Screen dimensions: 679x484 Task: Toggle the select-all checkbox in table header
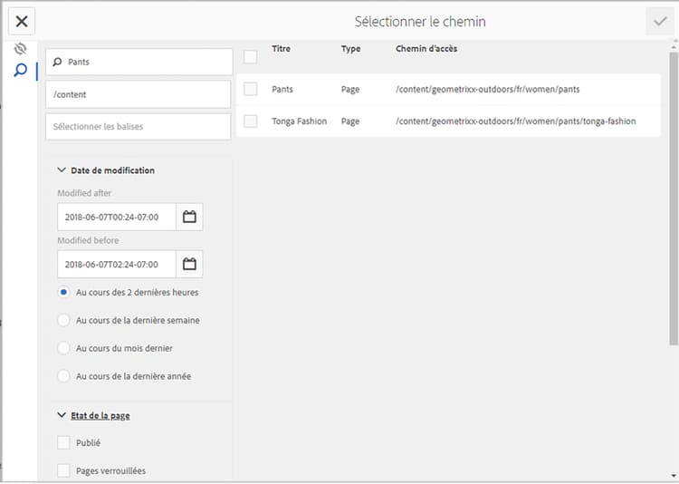tap(251, 57)
